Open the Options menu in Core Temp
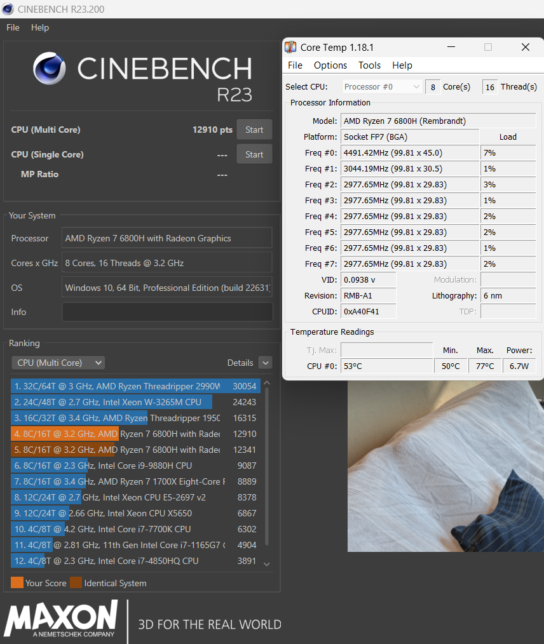This screenshot has width=544, height=644. point(330,65)
